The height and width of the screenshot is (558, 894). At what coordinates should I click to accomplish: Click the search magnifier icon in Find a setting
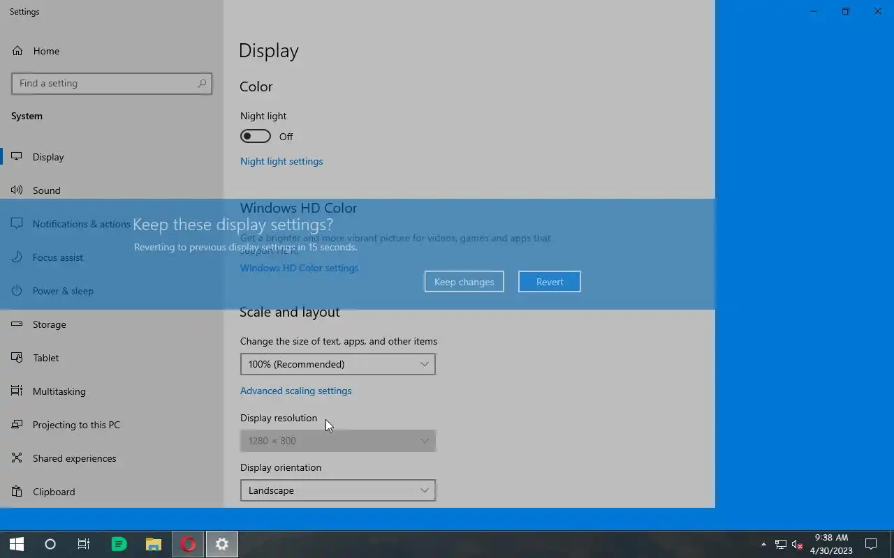[x=202, y=83]
